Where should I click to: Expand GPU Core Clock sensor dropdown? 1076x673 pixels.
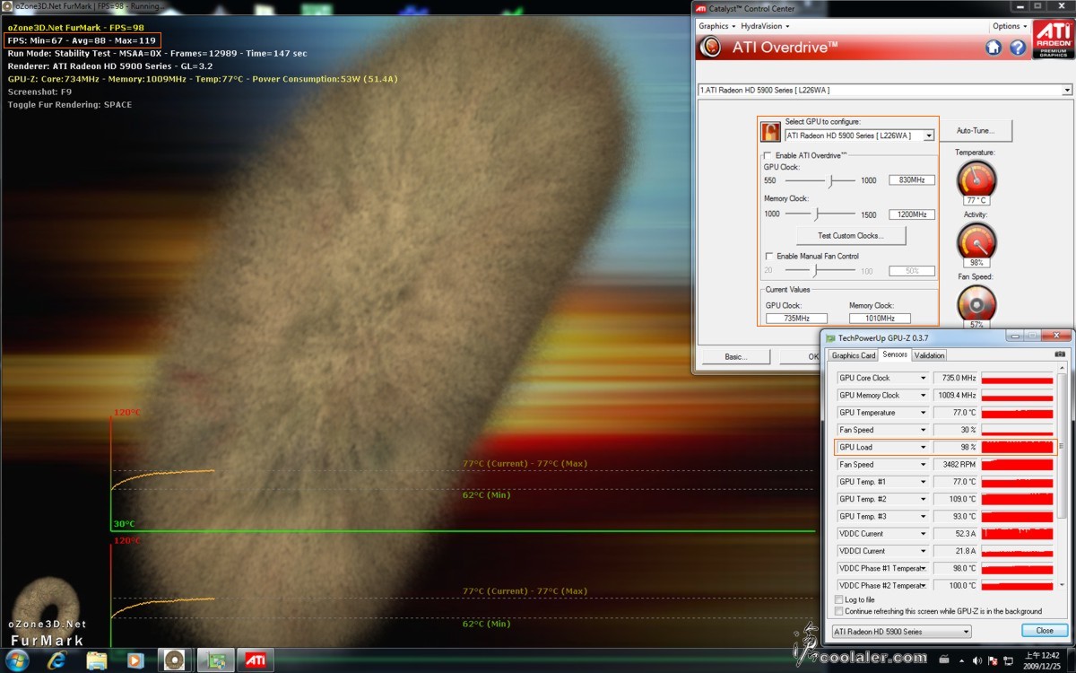(x=924, y=378)
